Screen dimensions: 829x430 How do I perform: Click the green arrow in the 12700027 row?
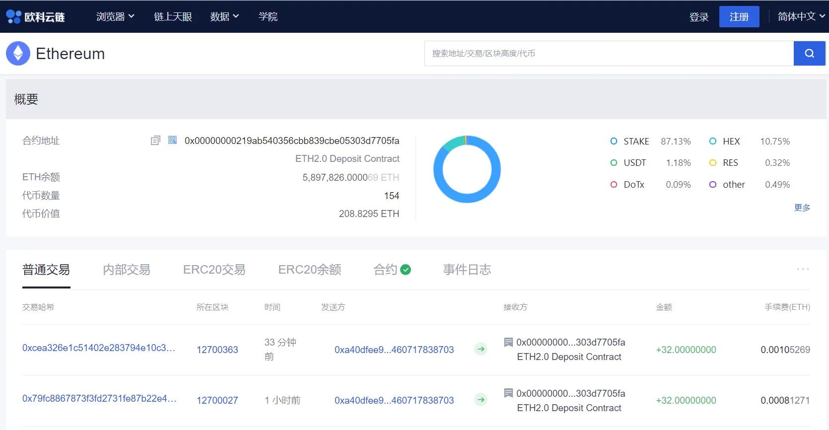(481, 400)
